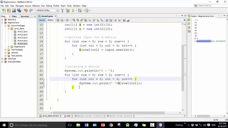Expand the Test Packages node
This screenshot has height=128, width=228.
[5, 50]
